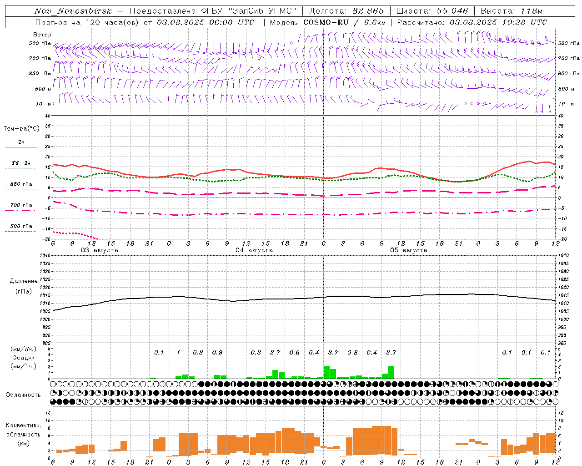Click the Давление pressure panel label

point(24,281)
